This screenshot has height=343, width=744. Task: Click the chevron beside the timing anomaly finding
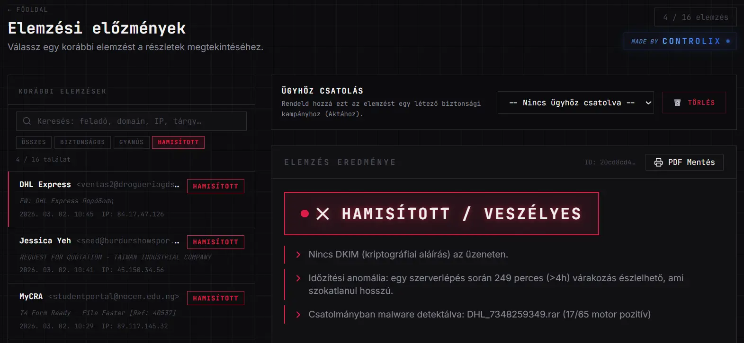coord(298,278)
